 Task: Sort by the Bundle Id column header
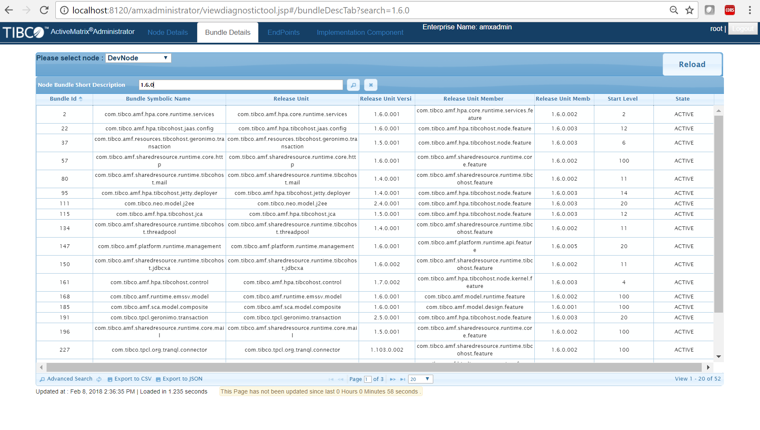click(65, 99)
